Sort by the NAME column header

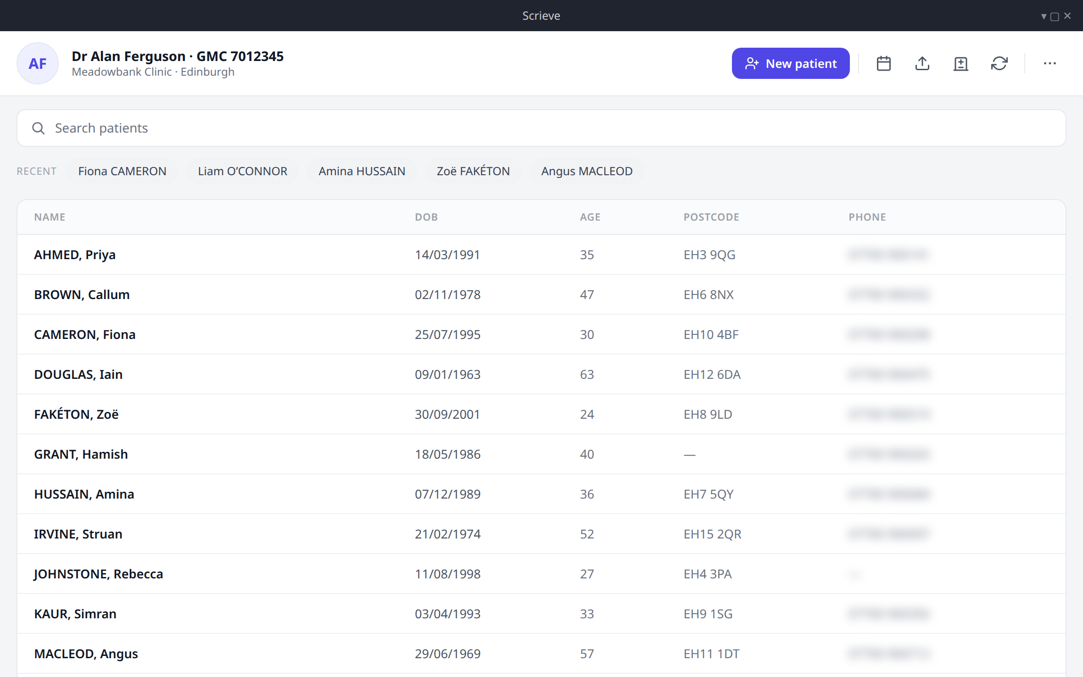50,217
